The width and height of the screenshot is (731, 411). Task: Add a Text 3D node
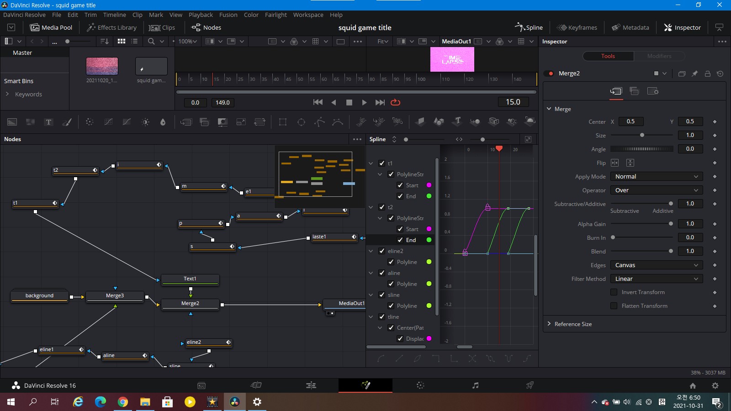457,121
